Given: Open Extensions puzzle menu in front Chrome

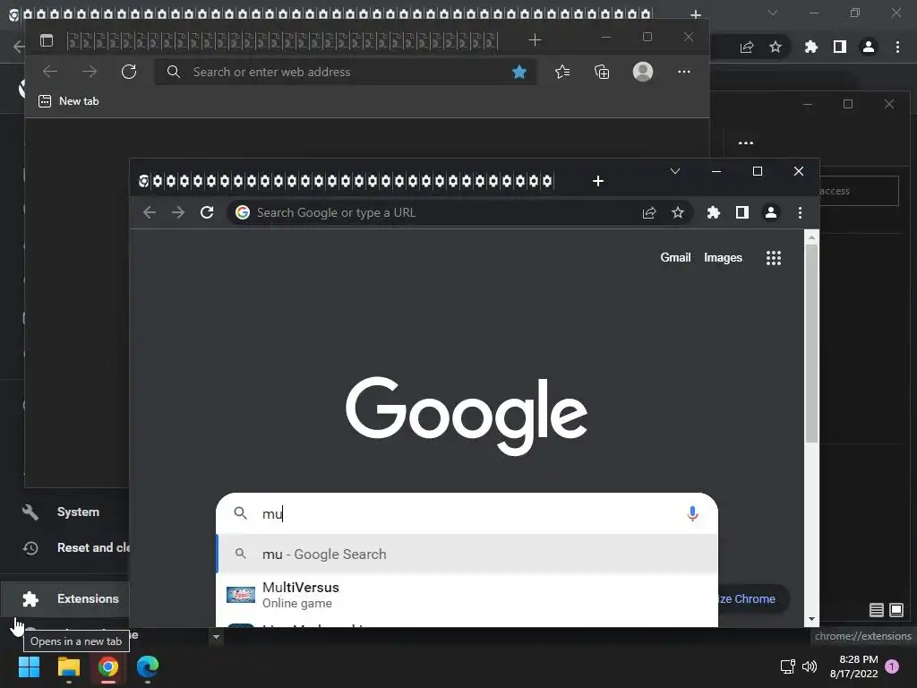Looking at the screenshot, I should point(714,213).
